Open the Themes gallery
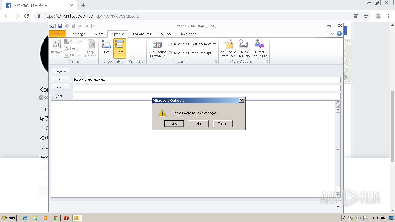 tap(56, 48)
